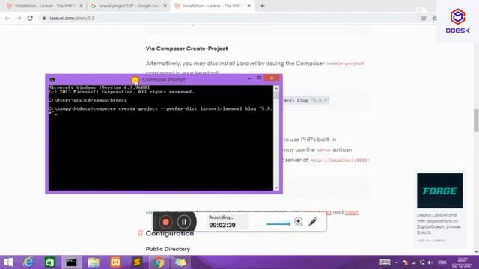The image size is (479, 269).
Task: Close the active Installation - Laravel tab
Action: tap(249, 6)
